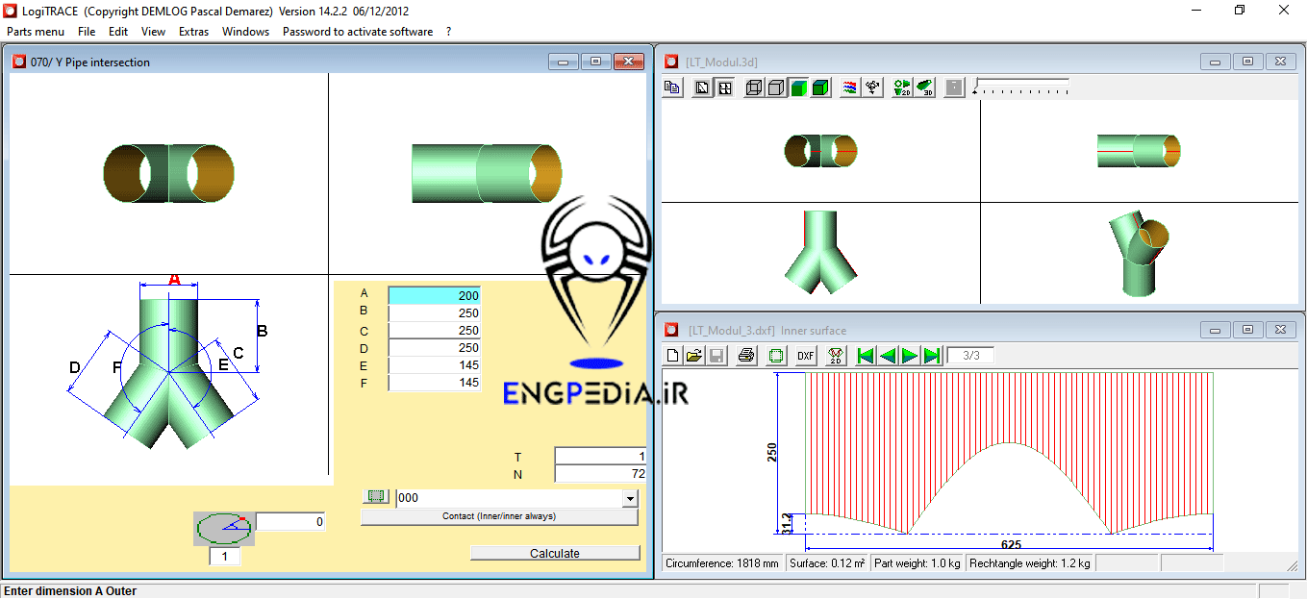Expand the 000 combo box dropdown arrow
The image size is (1307, 599).
pos(630,498)
